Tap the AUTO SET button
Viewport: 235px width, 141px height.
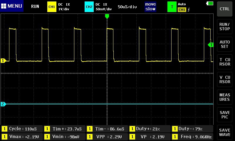224,44
